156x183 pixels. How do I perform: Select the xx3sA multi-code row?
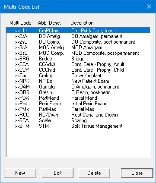pyautogui.click(x=78, y=47)
